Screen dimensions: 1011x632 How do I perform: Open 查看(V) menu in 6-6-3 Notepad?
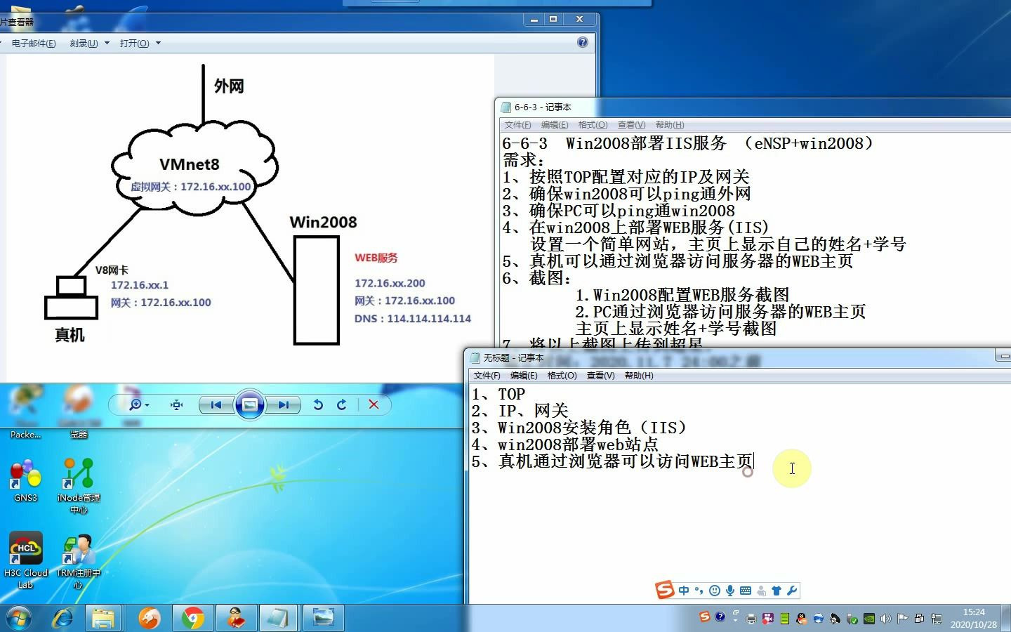(x=631, y=125)
